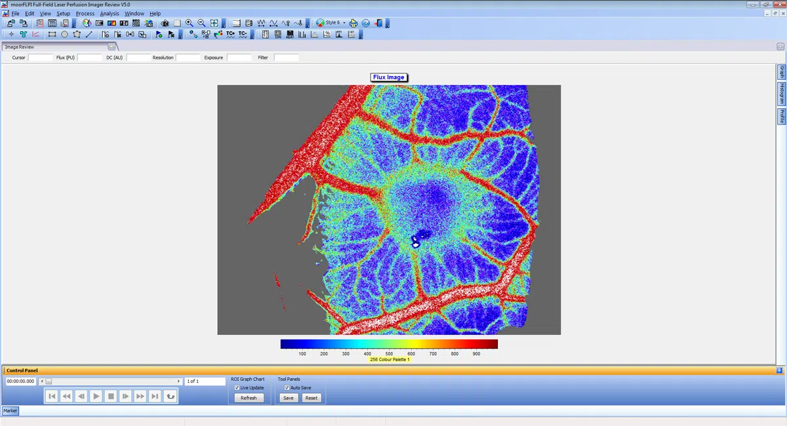Click the timeline position slider
Screen dimensions: 787x426
(49, 381)
